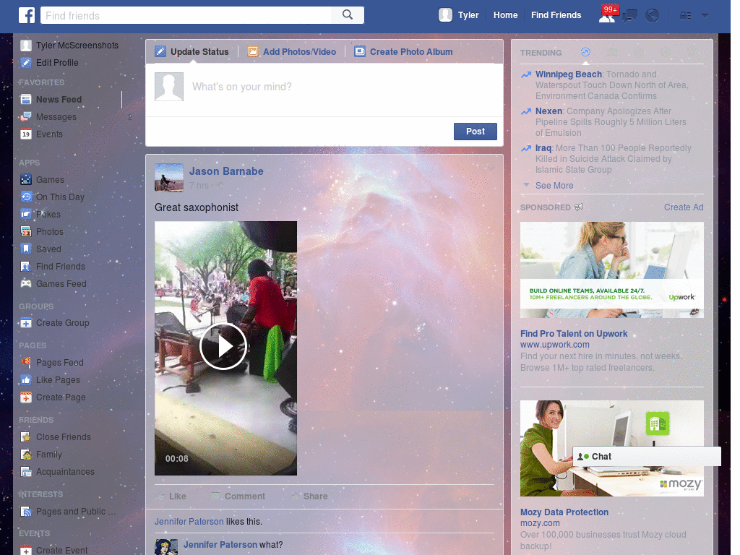Focus the Find friends search field

click(186, 15)
